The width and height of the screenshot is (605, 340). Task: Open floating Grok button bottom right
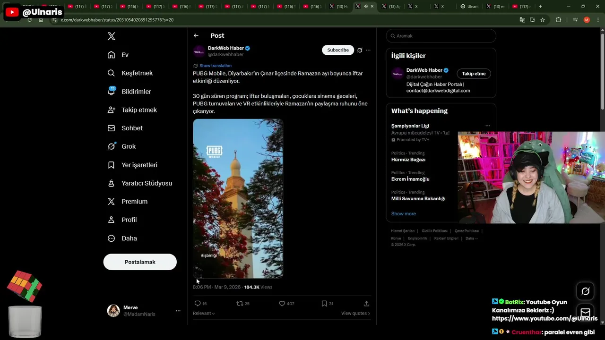click(585, 291)
